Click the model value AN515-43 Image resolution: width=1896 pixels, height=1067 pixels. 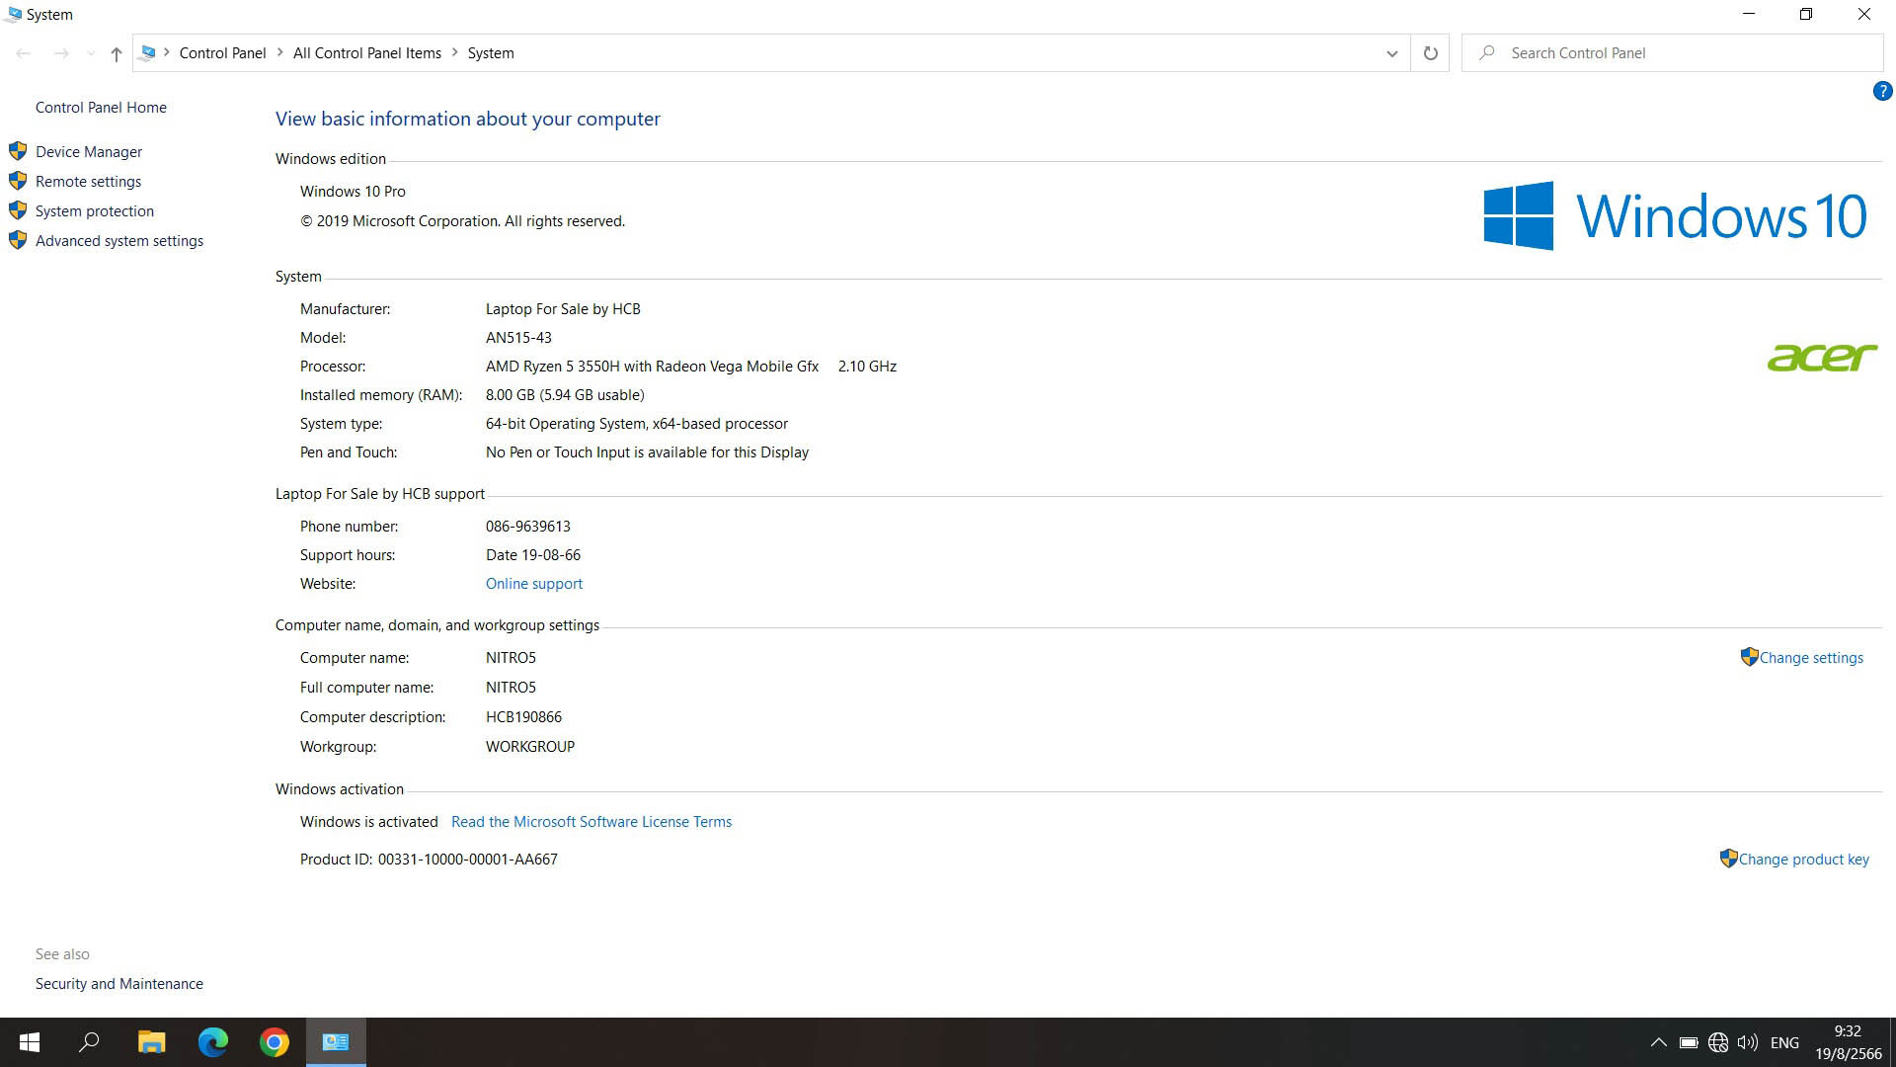(518, 338)
